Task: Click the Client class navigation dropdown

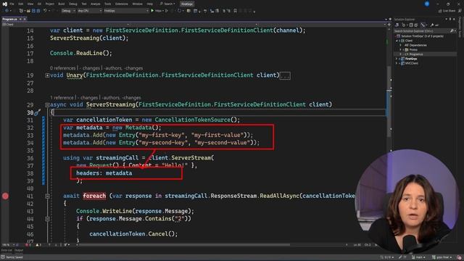Action: tap(65, 25)
